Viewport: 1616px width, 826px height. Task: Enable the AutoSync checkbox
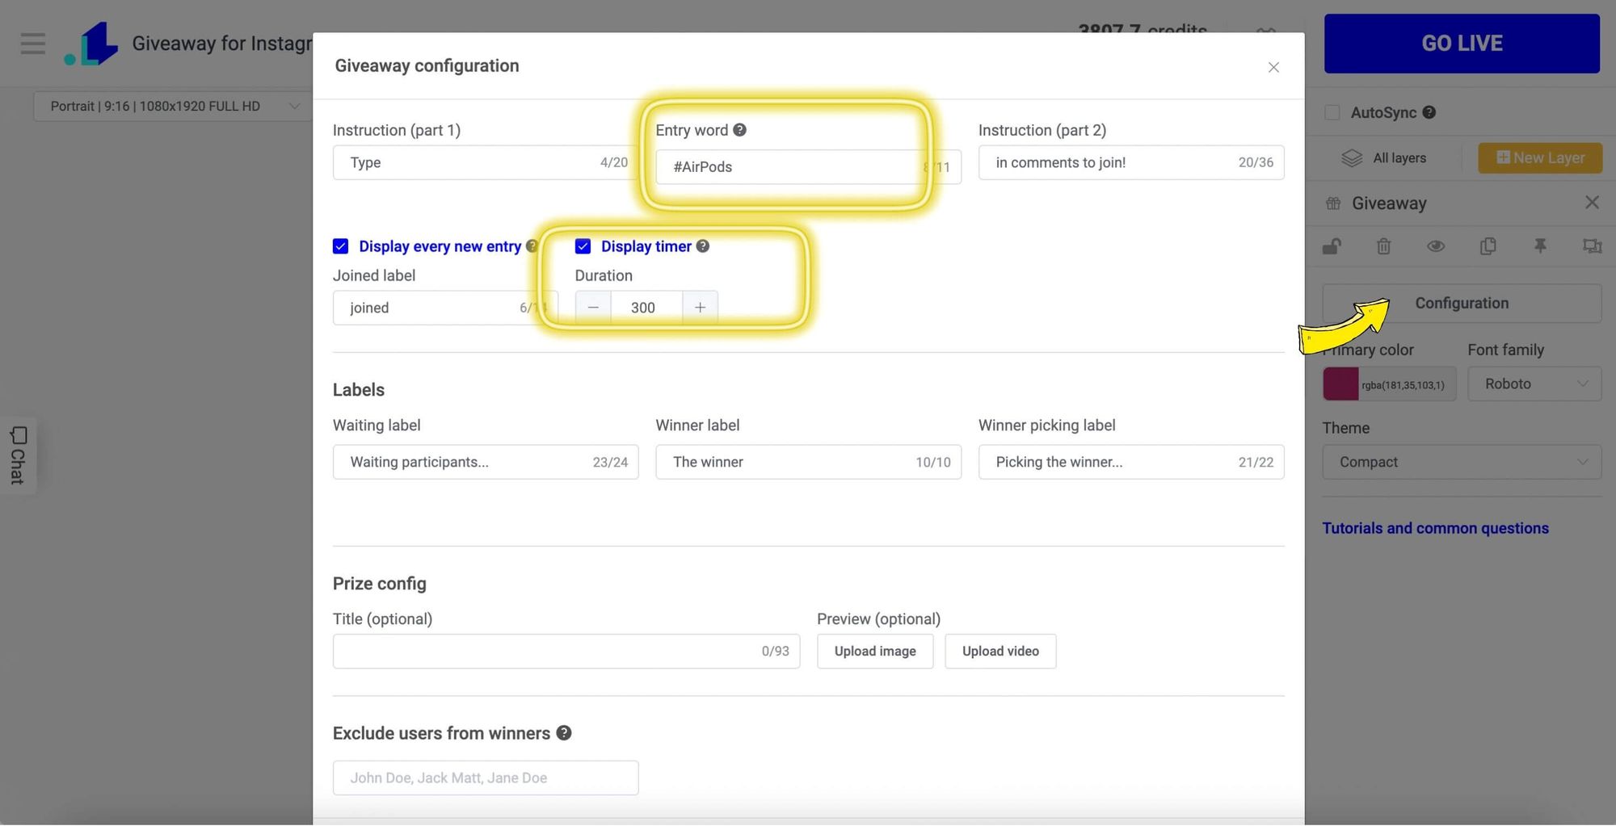click(x=1332, y=112)
